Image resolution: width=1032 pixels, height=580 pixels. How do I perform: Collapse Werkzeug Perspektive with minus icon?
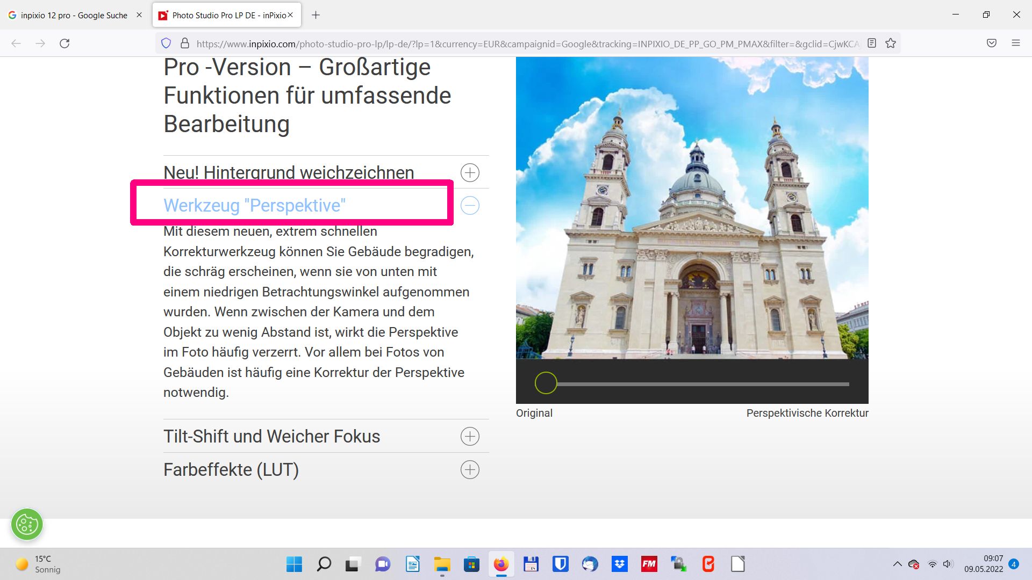pyautogui.click(x=470, y=206)
